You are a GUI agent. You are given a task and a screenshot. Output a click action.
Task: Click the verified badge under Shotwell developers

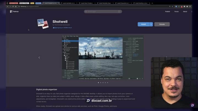tap(54, 28)
